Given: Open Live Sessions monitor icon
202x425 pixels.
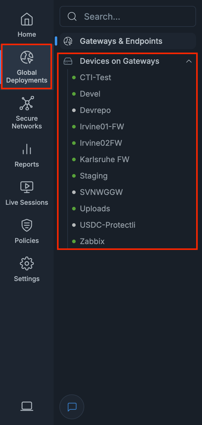Looking at the screenshot, I should [27, 187].
